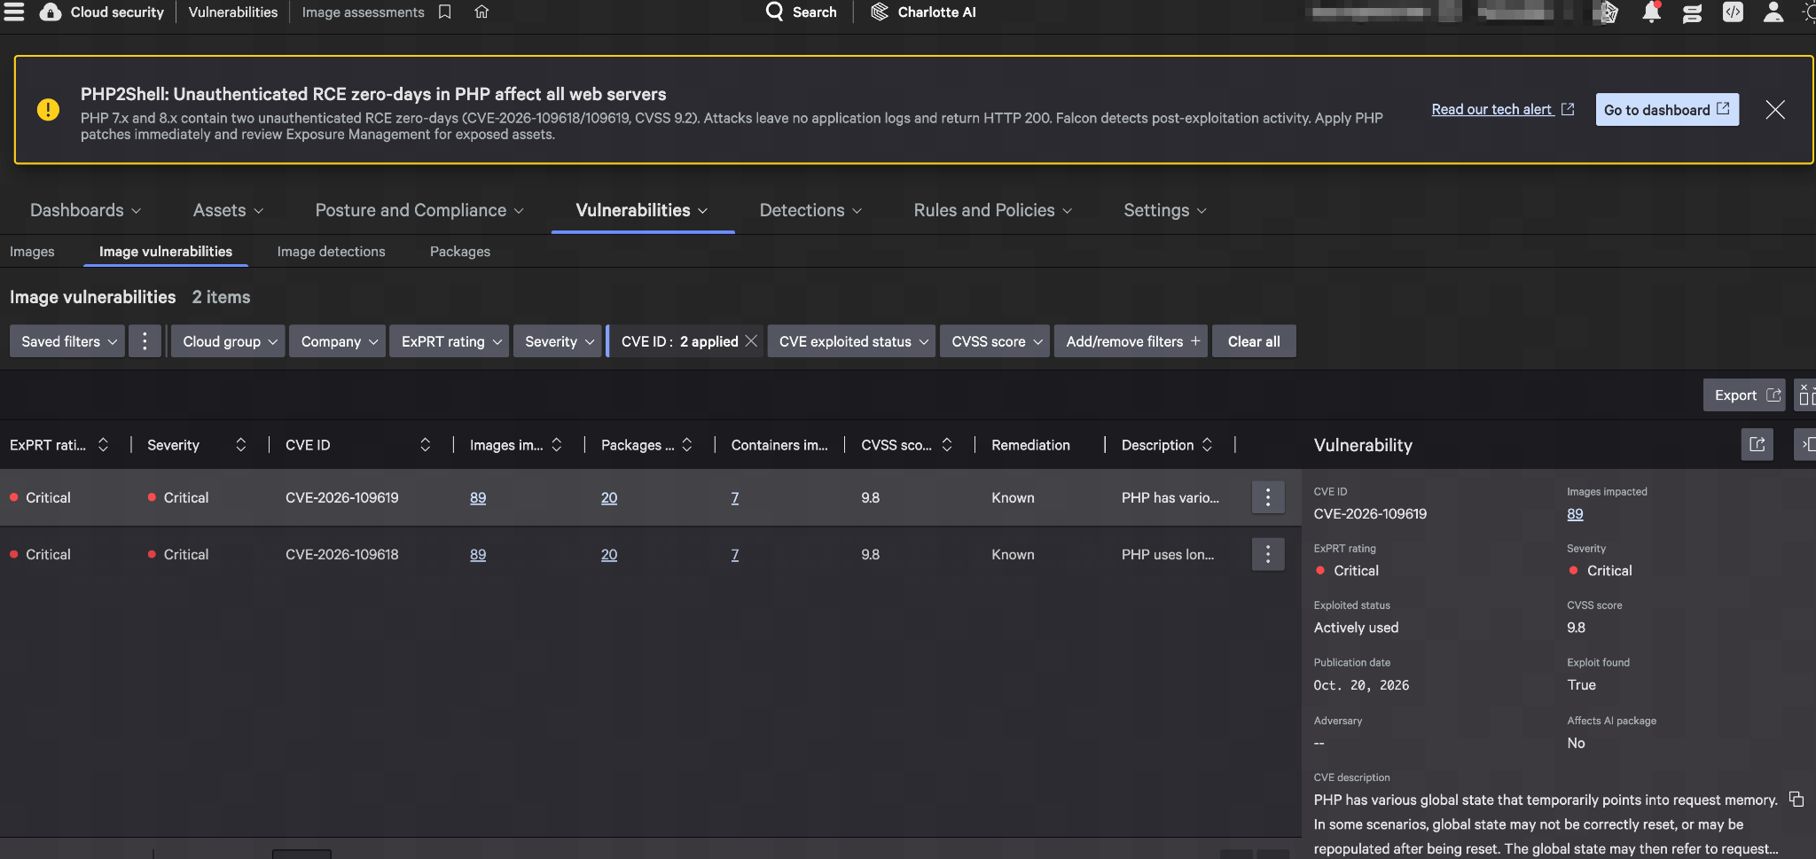Bookmark this page with the bookmark icon
This screenshot has height=859, width=1816.
pos(445,12)
